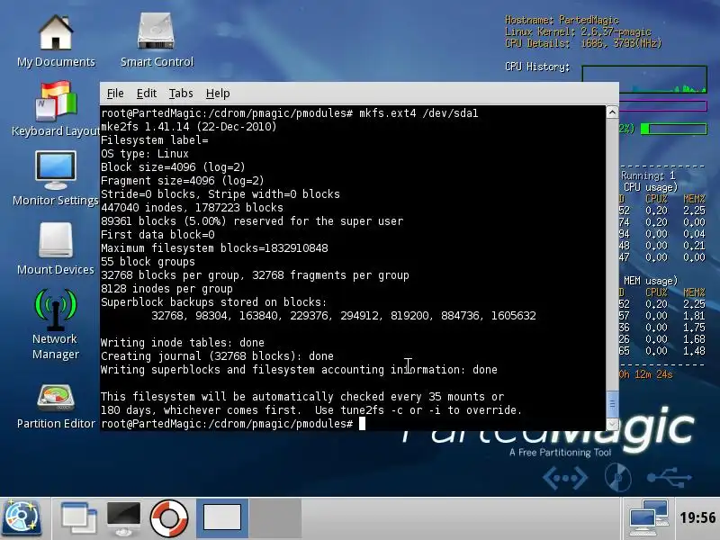This screenshot has width=720, height=540.
Task: Click the green usage progress bar
Action: tap(673, 129)
